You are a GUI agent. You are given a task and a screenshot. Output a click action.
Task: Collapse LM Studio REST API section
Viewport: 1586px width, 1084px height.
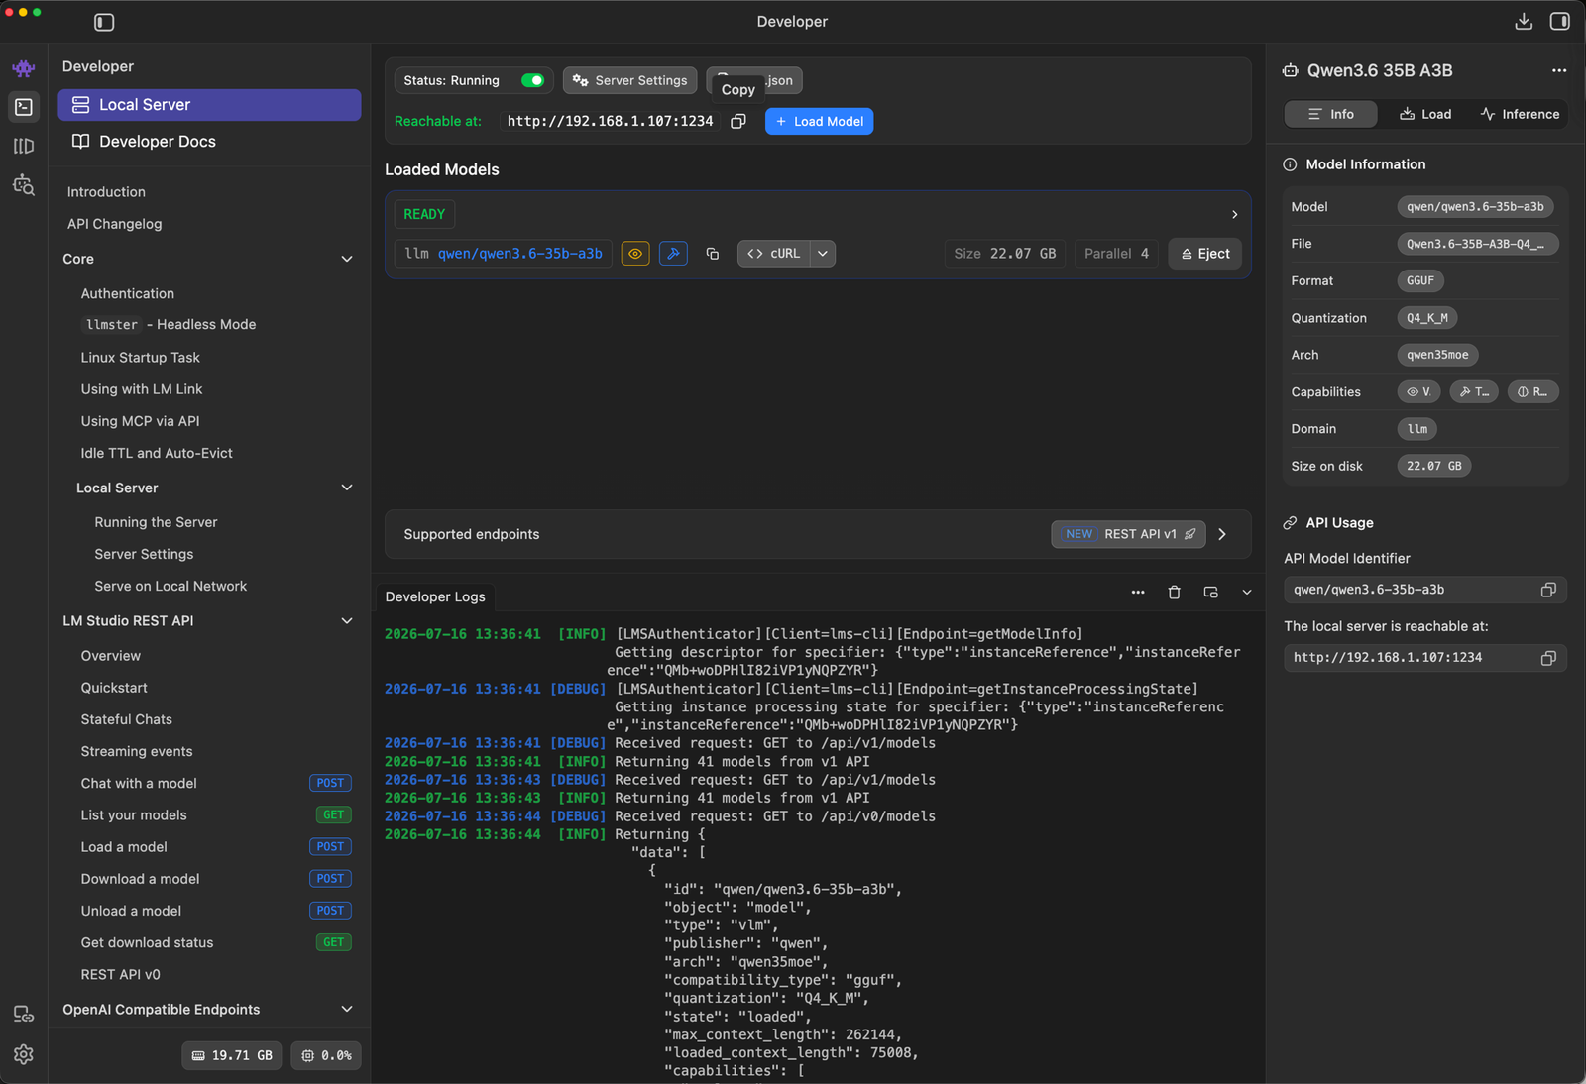pos(347,621)
